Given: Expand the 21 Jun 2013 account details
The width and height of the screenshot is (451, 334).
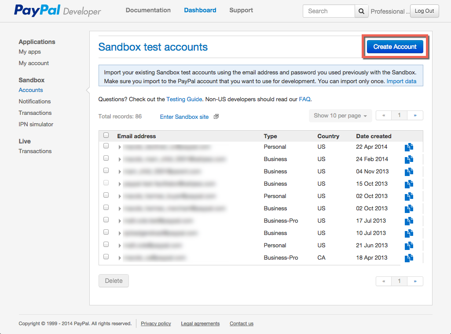Looking at the screenshot, I should click(120, 246).
